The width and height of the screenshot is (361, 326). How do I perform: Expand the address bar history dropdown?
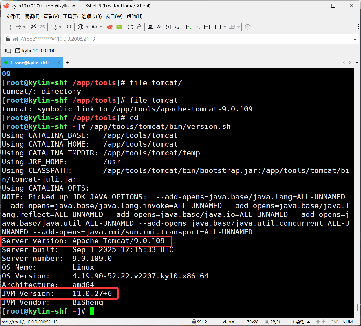tap(355, 39)
